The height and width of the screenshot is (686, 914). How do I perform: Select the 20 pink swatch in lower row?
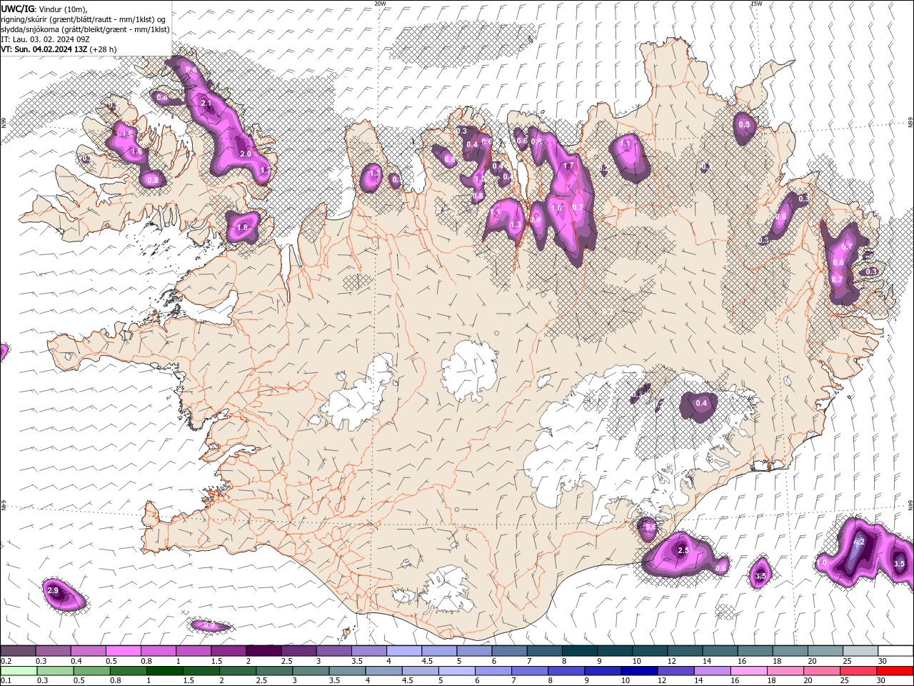pos(821,671)
